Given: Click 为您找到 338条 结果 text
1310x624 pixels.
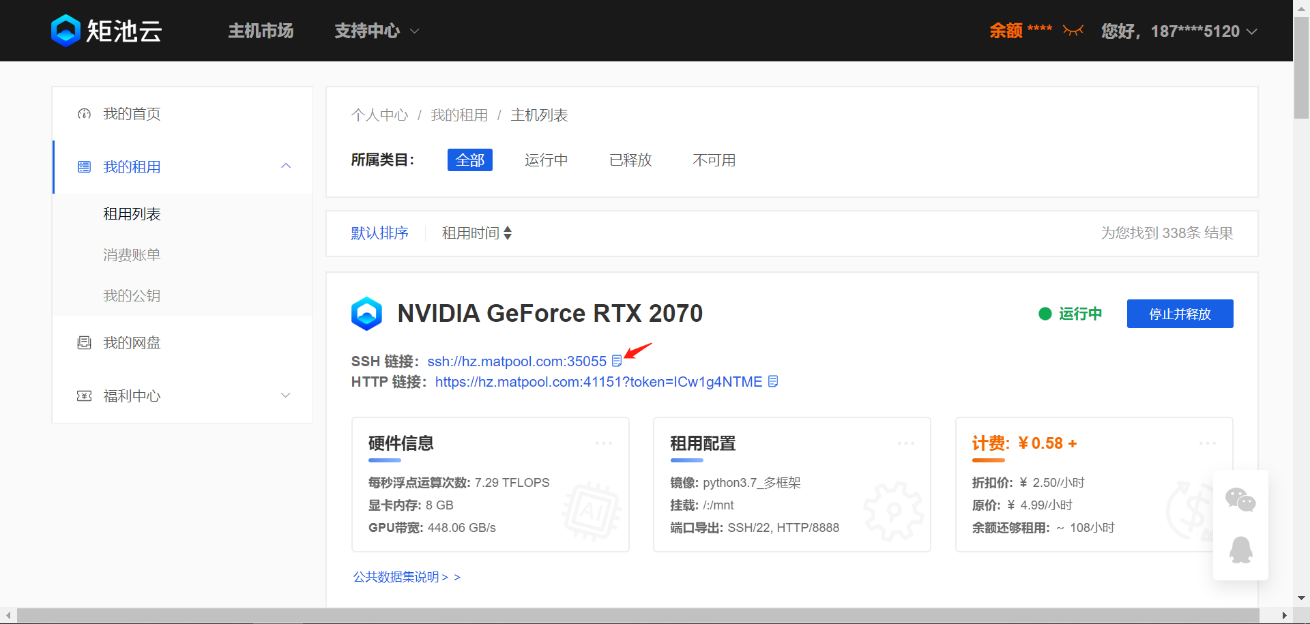Looking at the screenshot, I should 1167,233.
